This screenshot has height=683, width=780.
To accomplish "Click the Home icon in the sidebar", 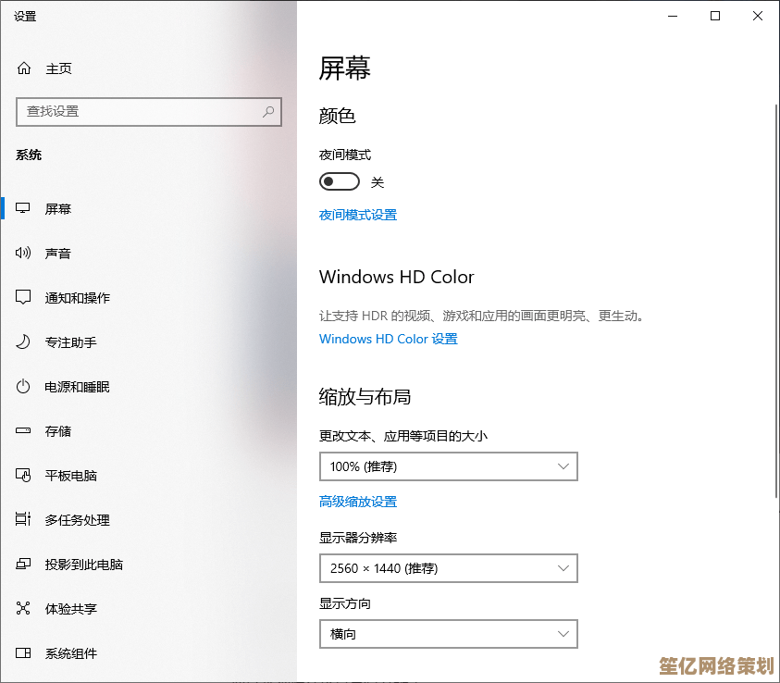I will coord(24,68).
